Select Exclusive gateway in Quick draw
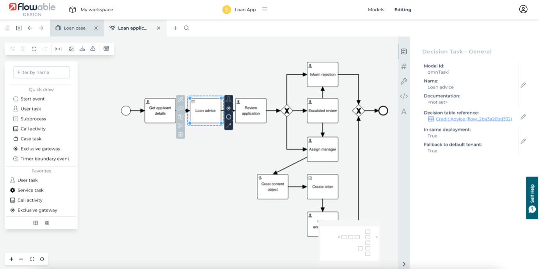540x270 pixels. click(40, 149)
